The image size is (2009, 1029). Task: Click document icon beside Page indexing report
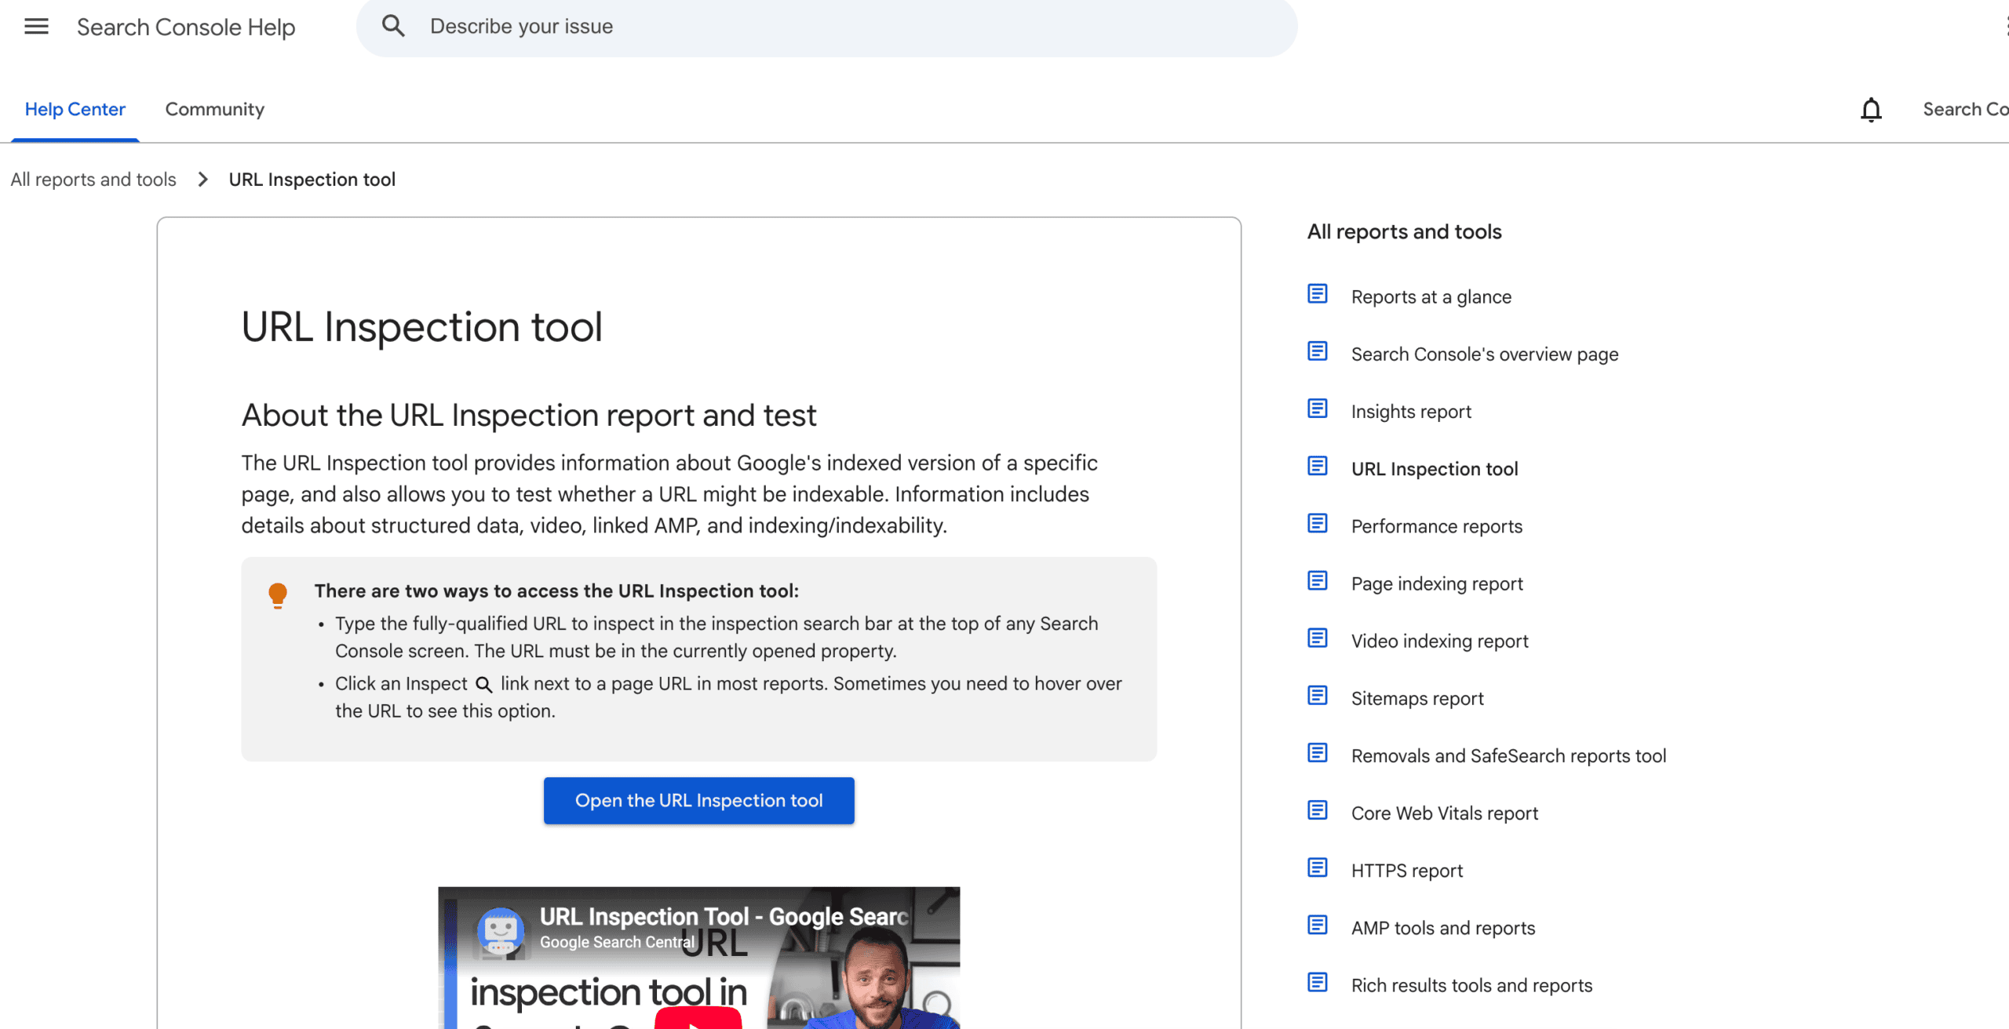tap(1318, 580)
